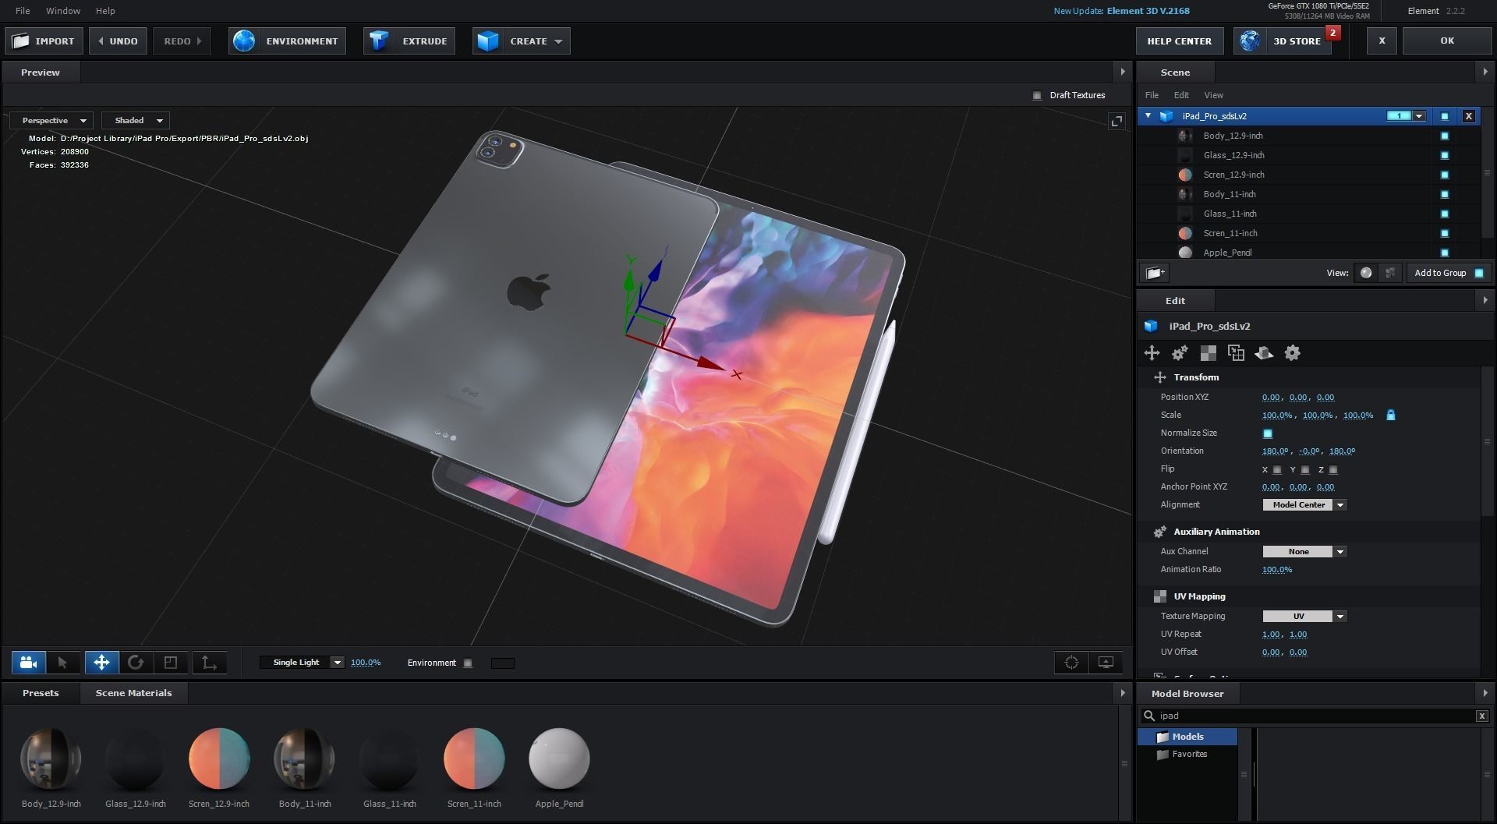The height and width of the screenshot is (824, 1497).
Task: Open the Create dropdown menu
Action: pyautogui.click(x=521, y=41)
